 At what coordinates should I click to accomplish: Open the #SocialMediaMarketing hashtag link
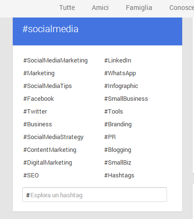(x=55, y=61)
